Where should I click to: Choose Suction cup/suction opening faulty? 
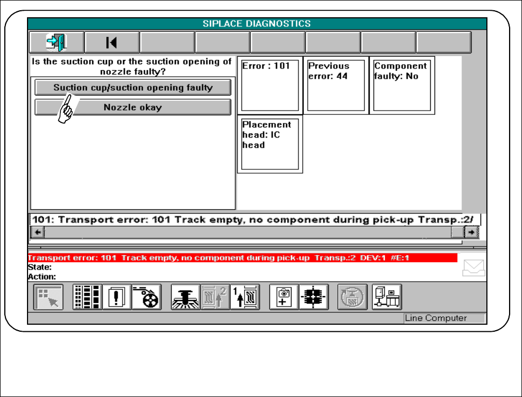(x=133, y=87)
